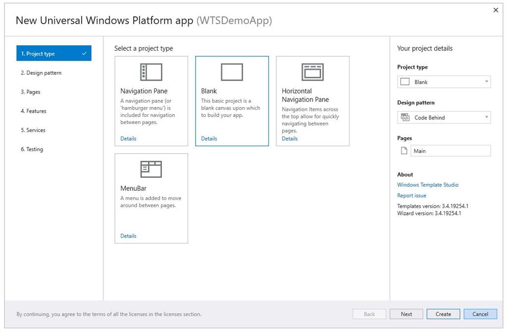Click the Create button
The width and height of the screenshot is (507, 332).
(443, 314)
